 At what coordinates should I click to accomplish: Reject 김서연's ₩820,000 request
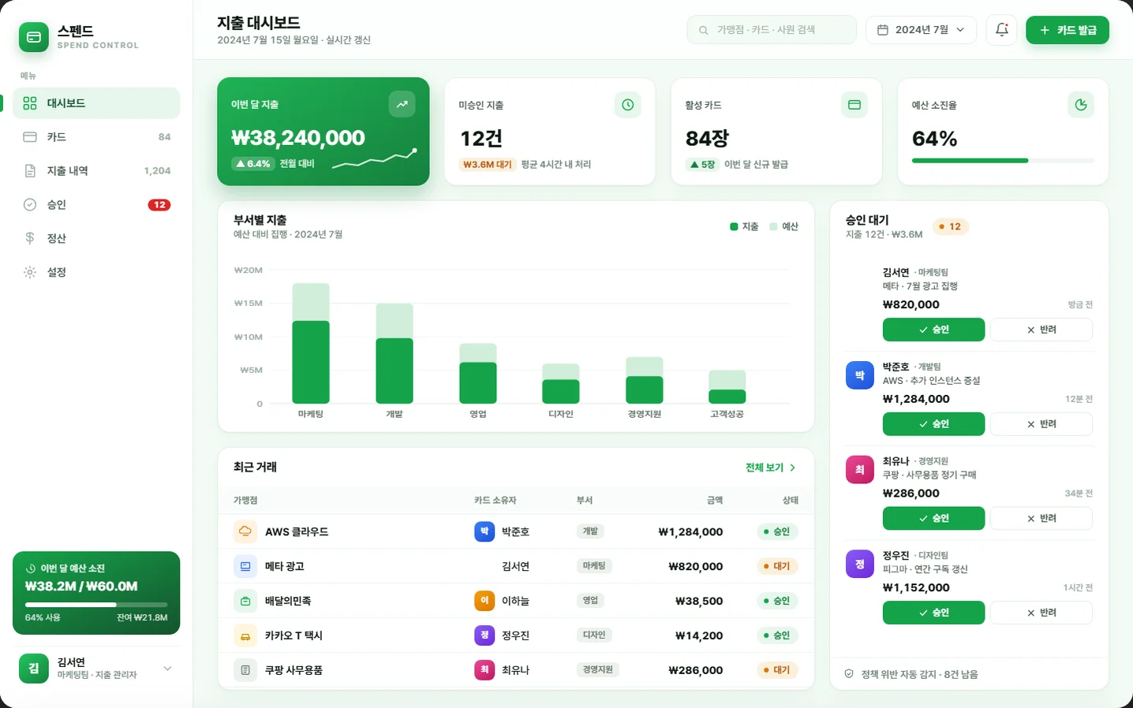coord(1041,330)
